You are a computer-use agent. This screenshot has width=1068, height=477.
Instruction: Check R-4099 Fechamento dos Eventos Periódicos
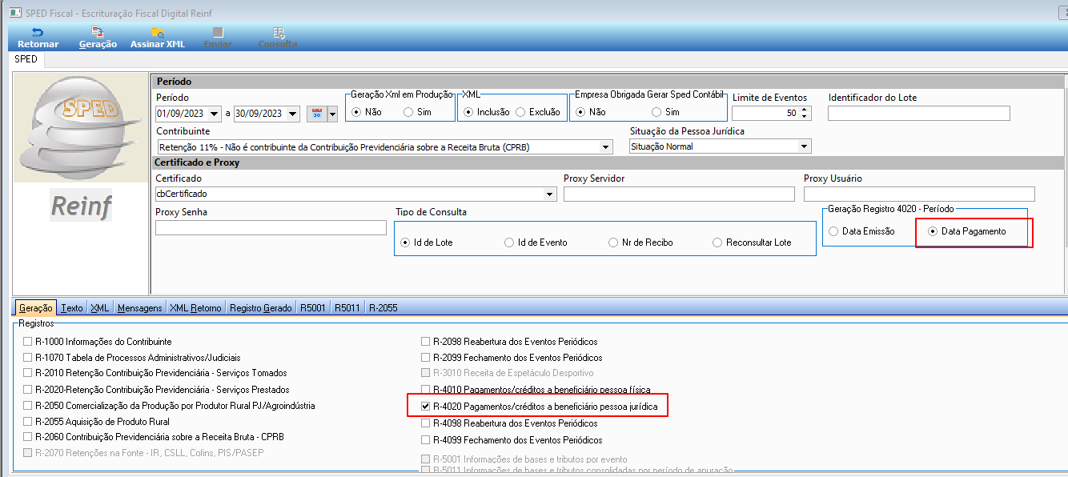click(x=426, y=440)
